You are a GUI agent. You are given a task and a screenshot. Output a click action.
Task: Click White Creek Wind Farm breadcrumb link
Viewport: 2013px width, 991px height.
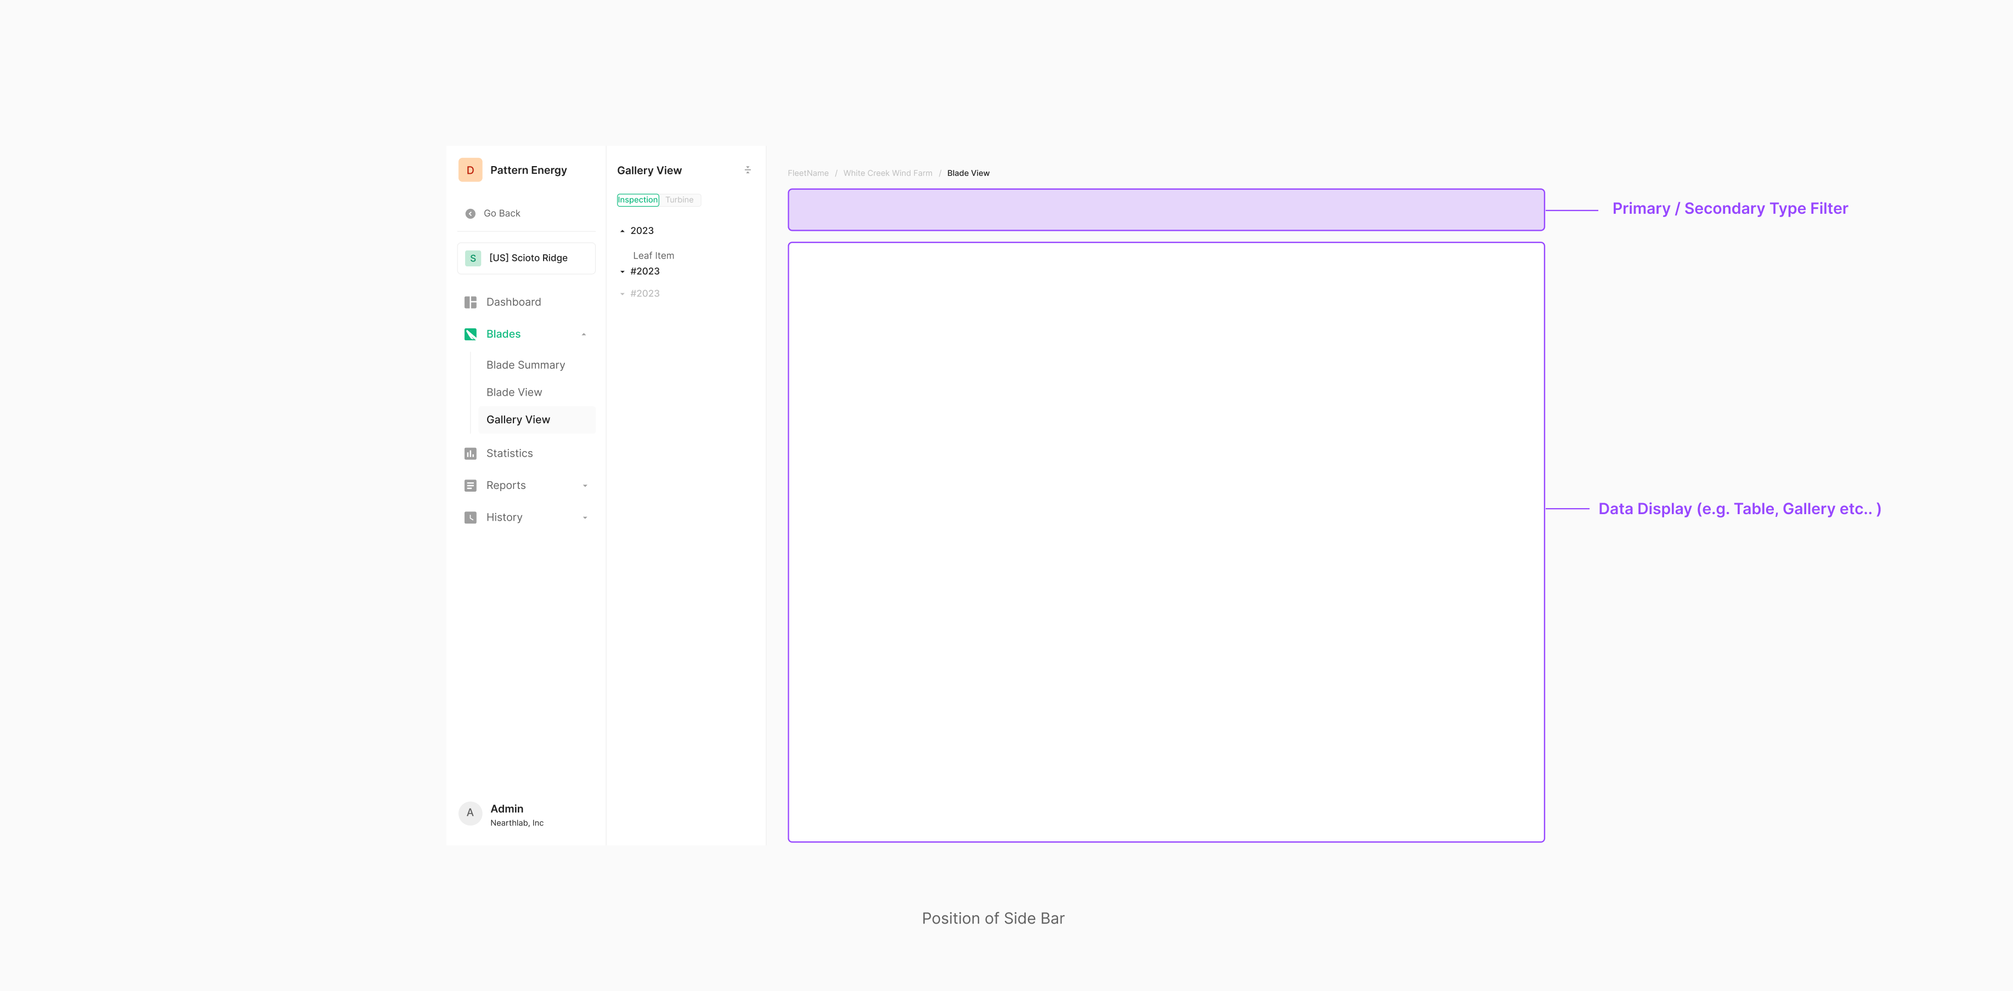[887, 173]
